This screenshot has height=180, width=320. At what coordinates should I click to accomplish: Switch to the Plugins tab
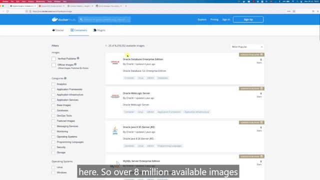99,30
